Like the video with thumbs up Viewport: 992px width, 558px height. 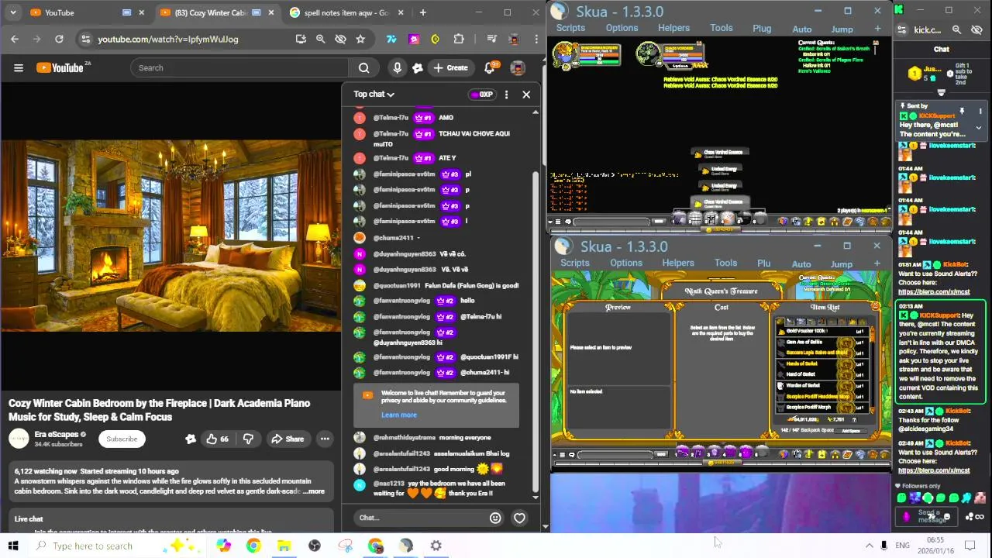coord(217,439)
